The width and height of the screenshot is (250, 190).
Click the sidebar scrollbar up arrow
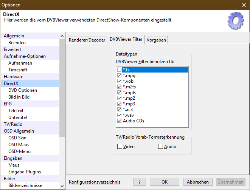[x=62, y=36]
